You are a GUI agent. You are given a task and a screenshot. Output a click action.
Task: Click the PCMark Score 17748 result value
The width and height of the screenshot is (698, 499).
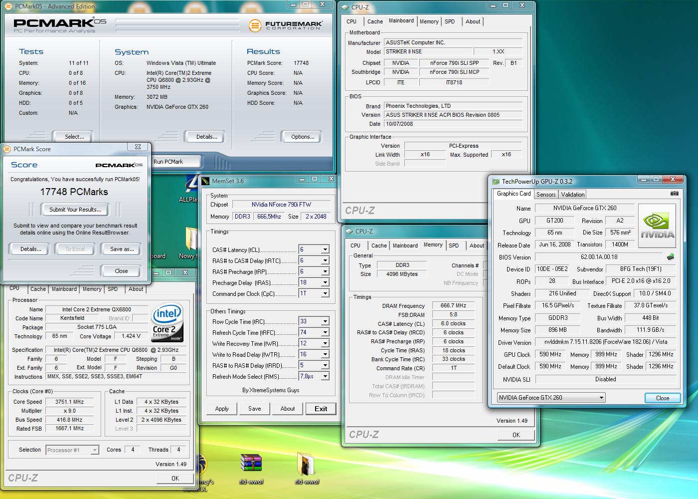point(301,63)
